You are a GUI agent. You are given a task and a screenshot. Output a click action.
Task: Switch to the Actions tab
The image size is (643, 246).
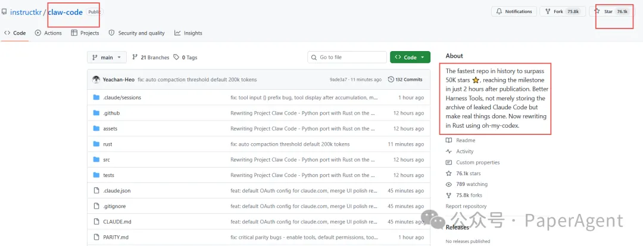(x=48, y=33)
